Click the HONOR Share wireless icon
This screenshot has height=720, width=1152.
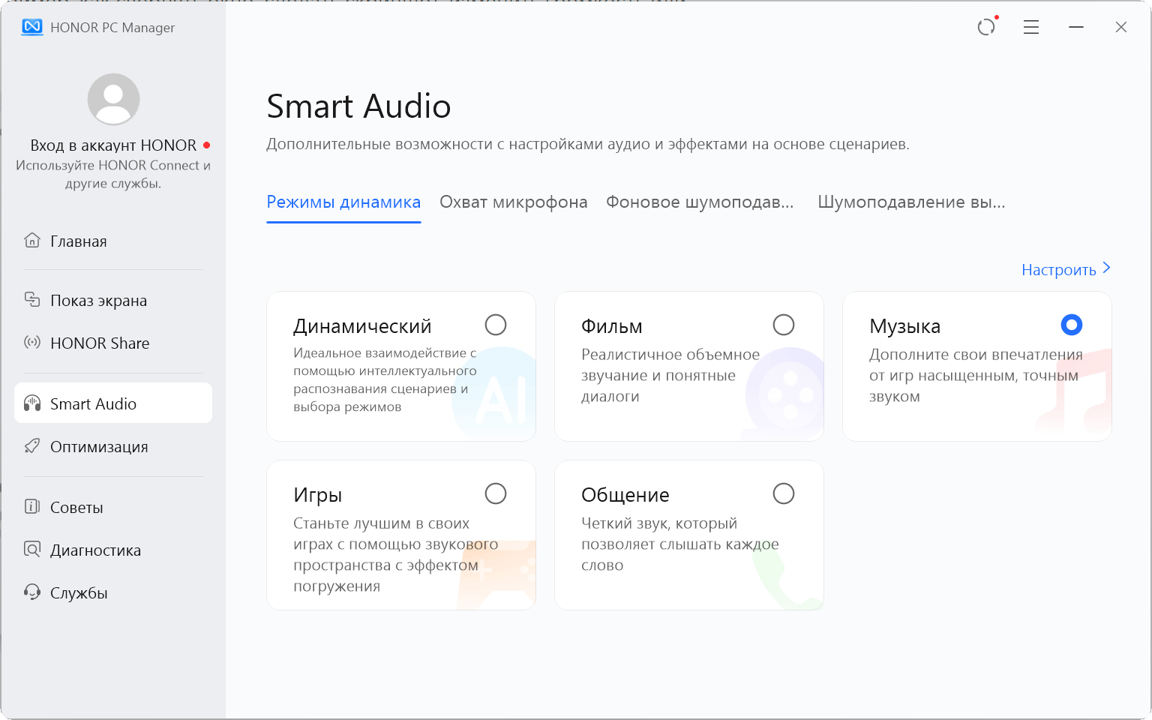[x=32, y=343]
